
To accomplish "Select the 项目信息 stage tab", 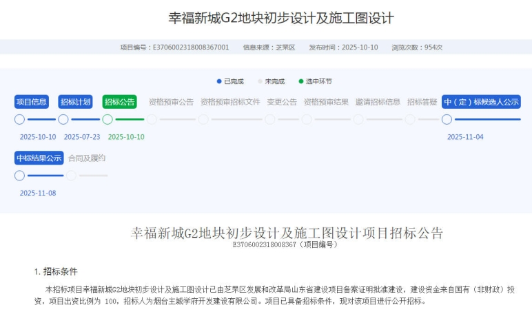I will click(x=32, y=102).
